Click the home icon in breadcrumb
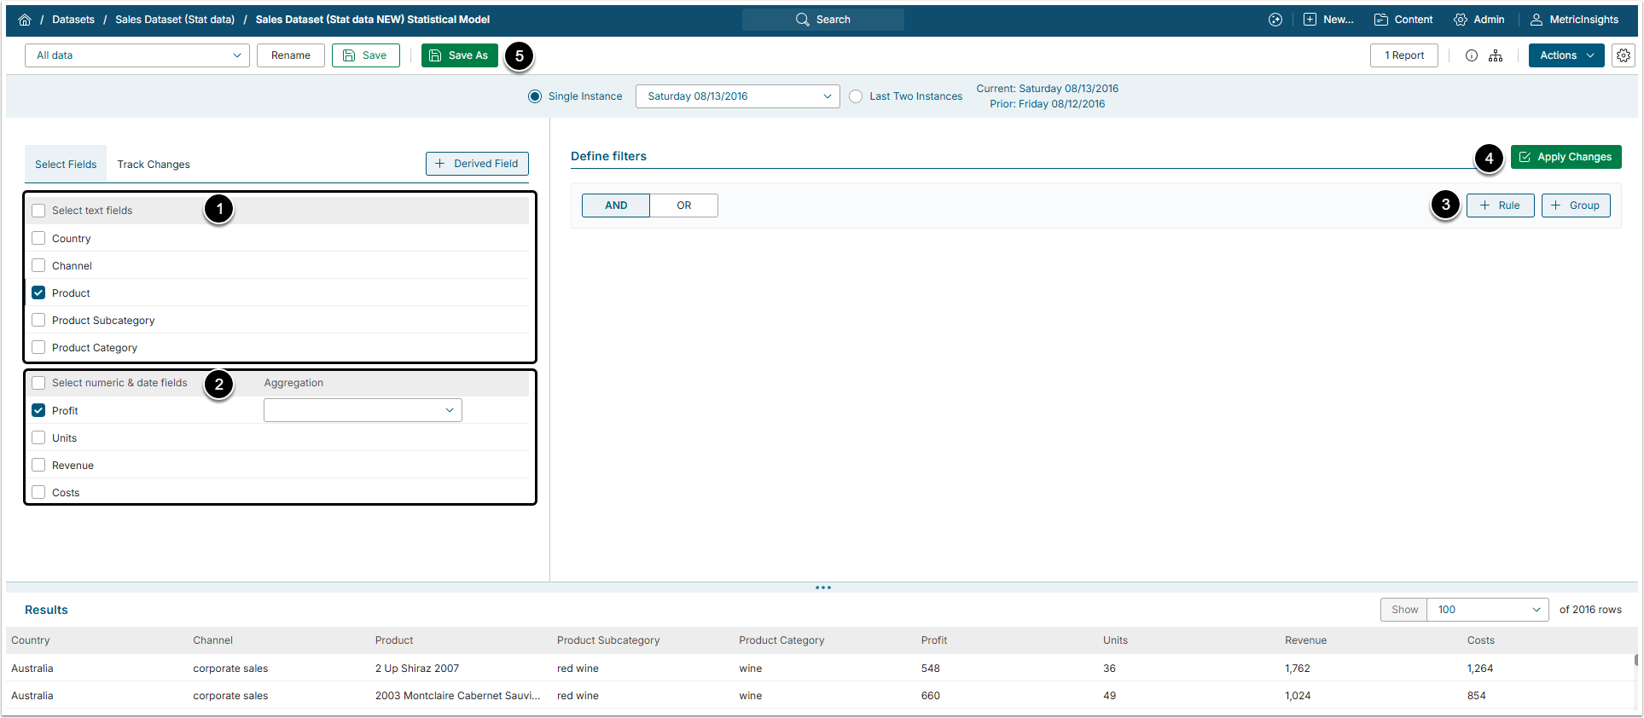The width and height of the screenshot is (1644, 718). (25, 20)
